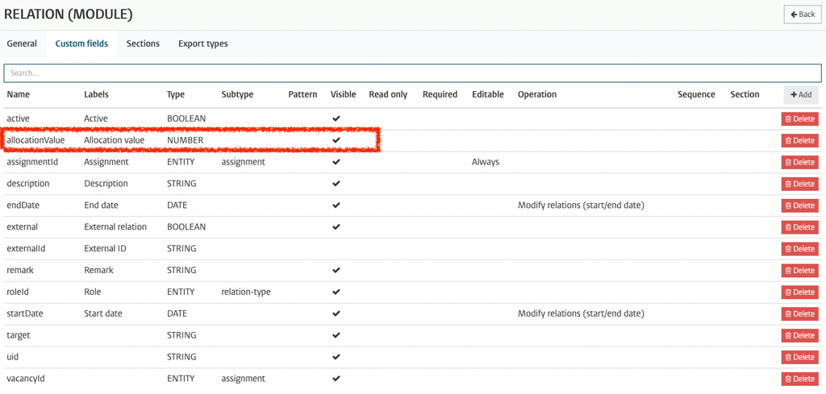The height and width of the screenshot is (394, 826).
Task: Delete the target field
Action: tap(799, 335)
